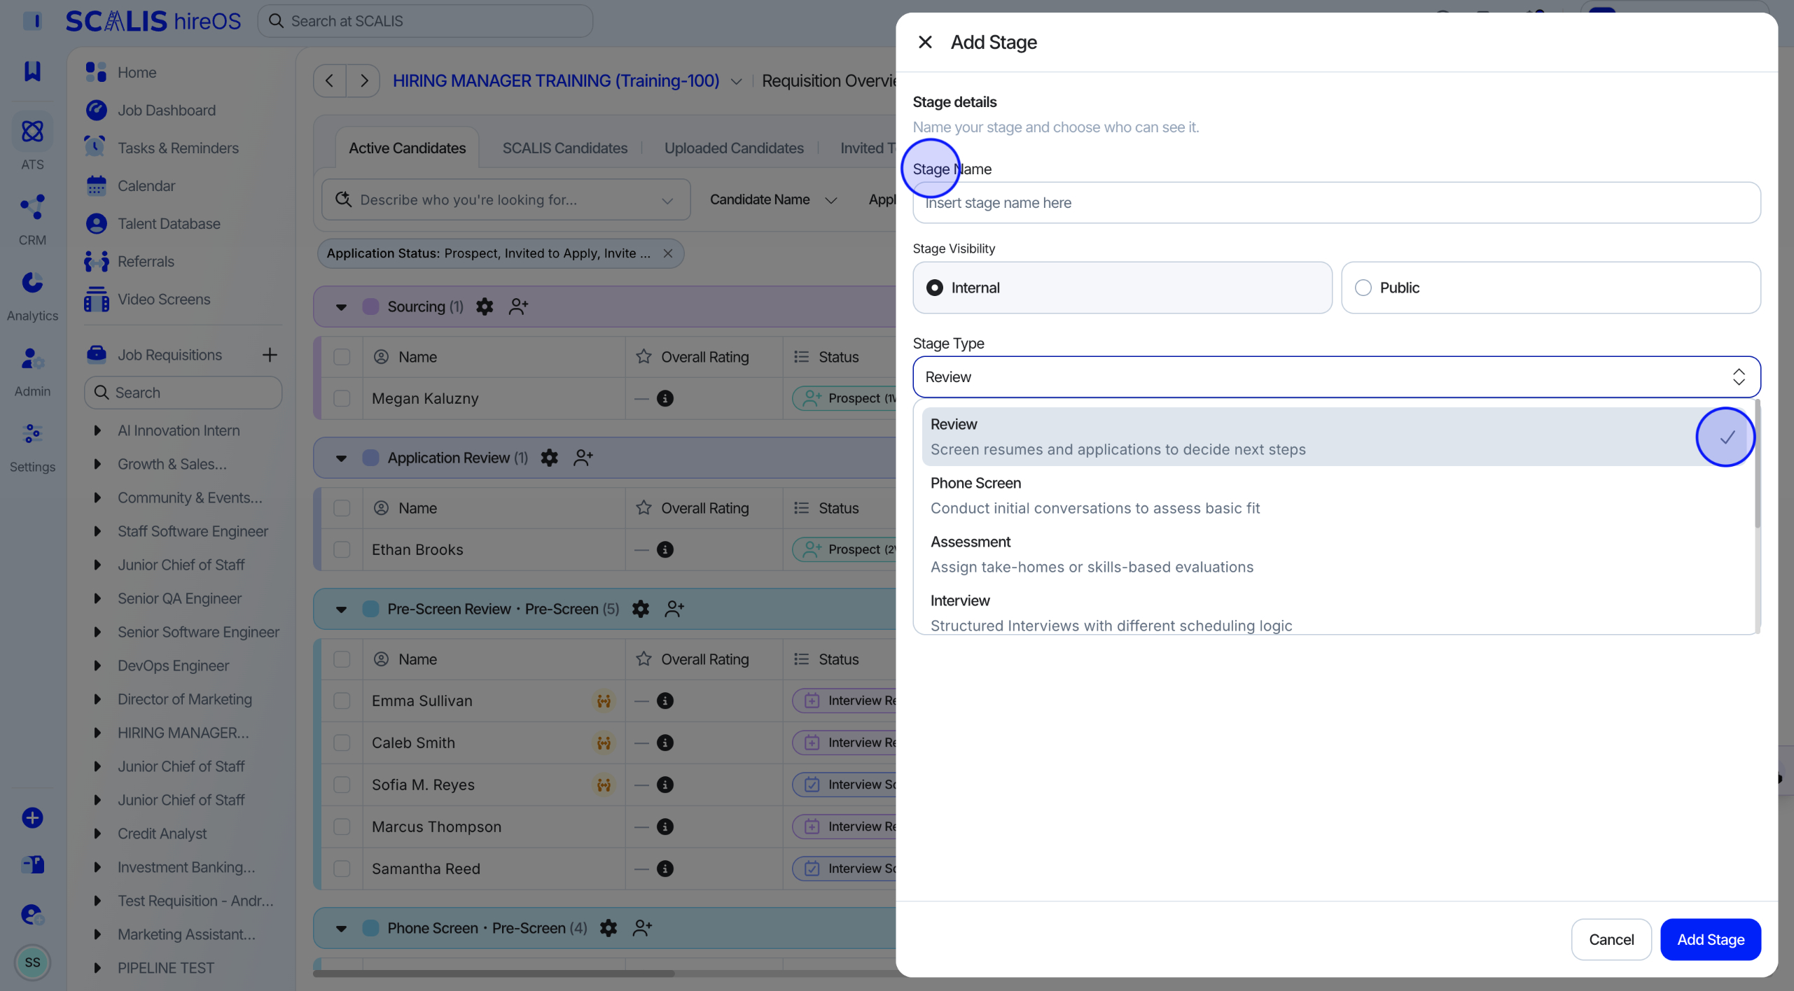Expand Director of Marketing requisition
The width and height of the screenshot is (1794, 991).
pyautogui.click(x=97, y=699)
